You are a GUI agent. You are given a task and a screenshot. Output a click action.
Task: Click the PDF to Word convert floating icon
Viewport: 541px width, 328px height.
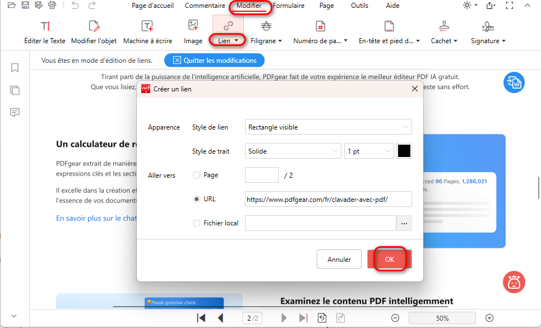(514, 82)
